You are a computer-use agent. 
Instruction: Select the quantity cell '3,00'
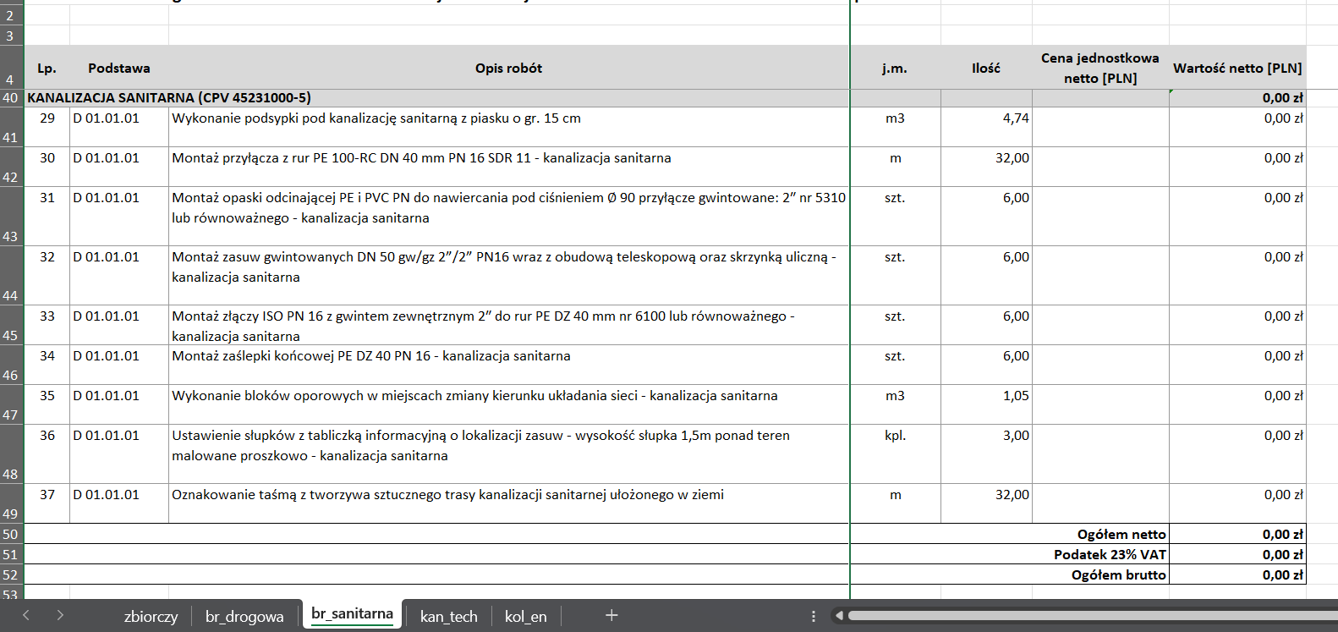(986, 453)
